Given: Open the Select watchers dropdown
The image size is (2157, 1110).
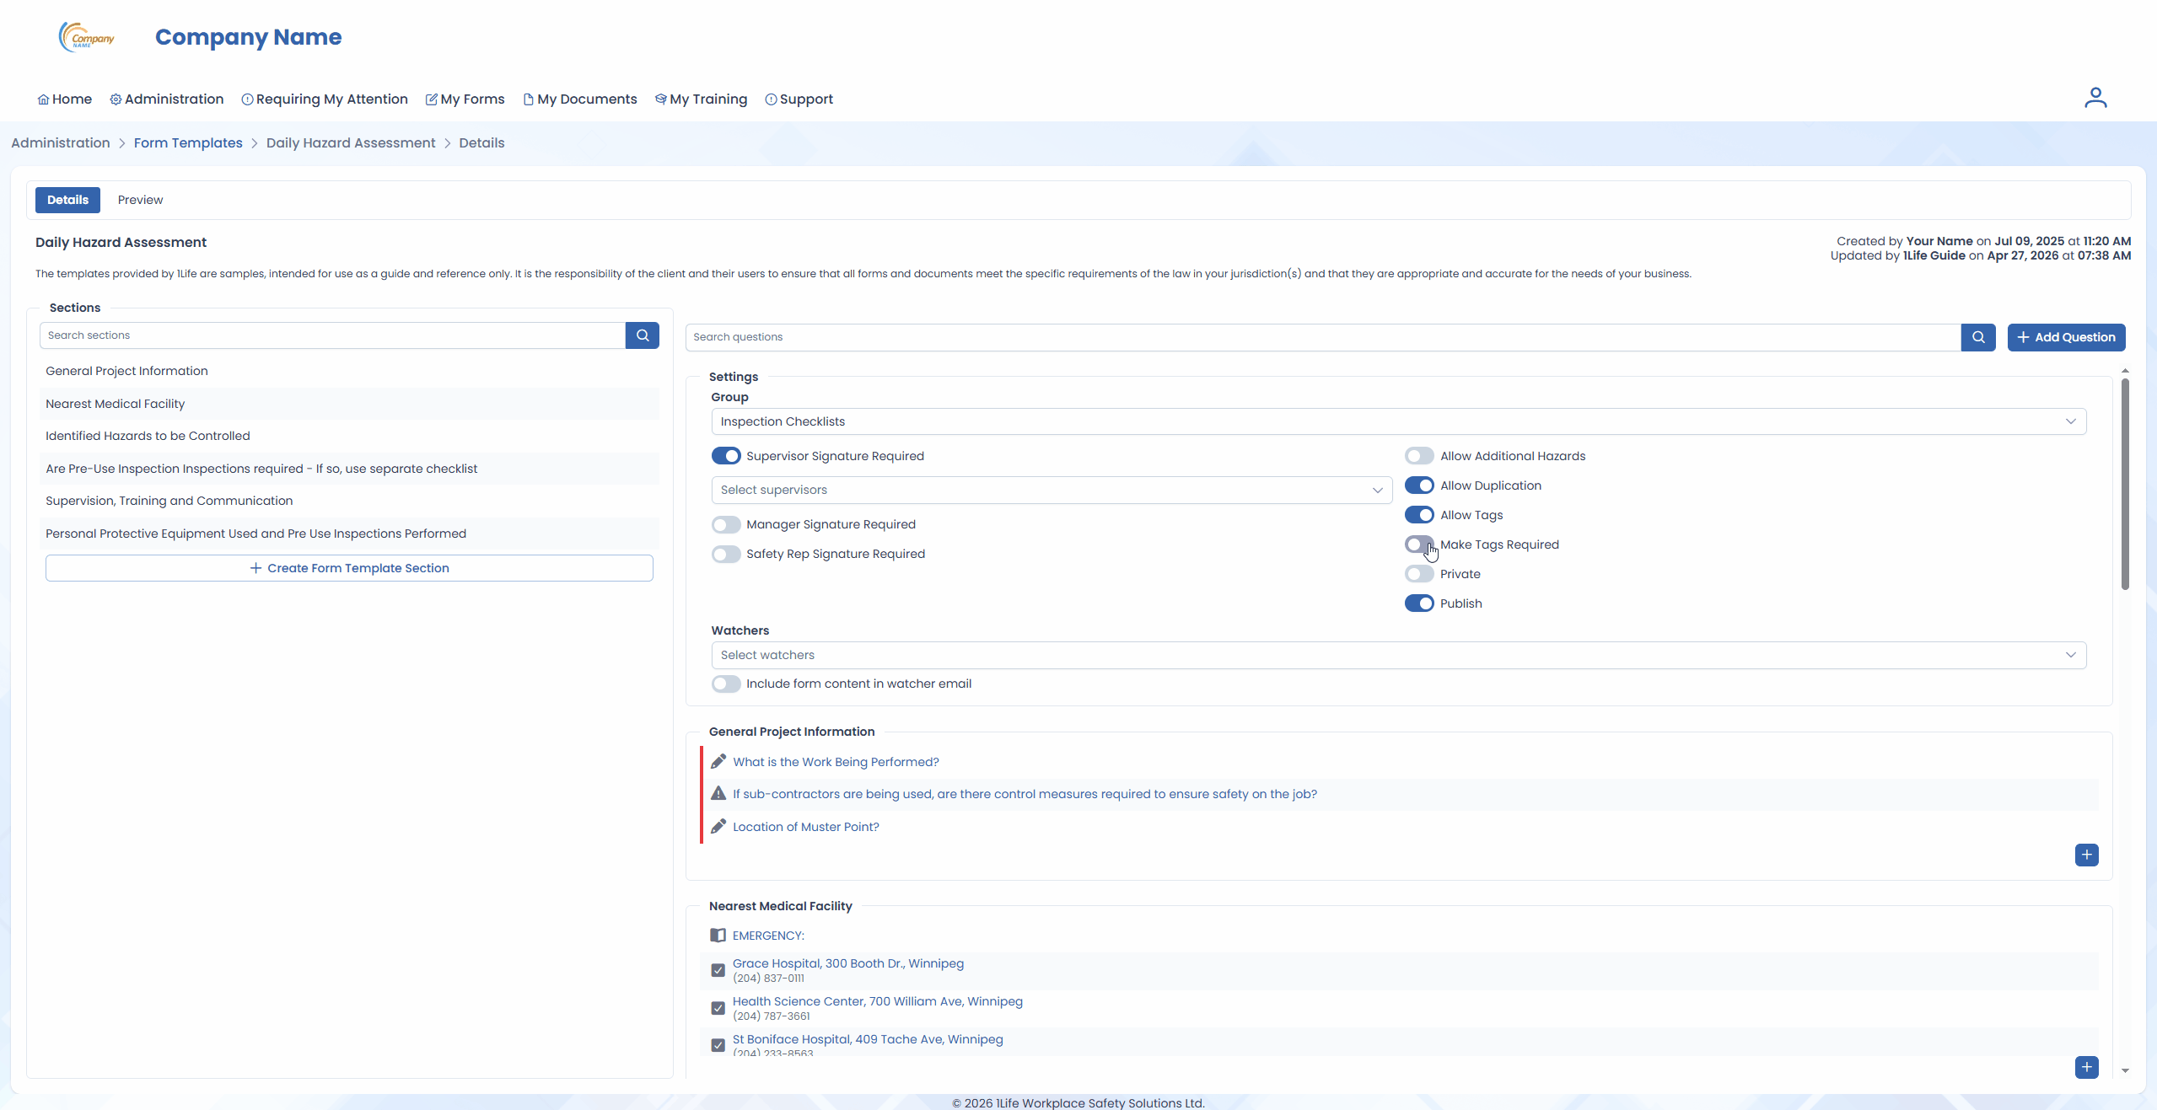Looking at the screenshot, I should pos(1399,655).
